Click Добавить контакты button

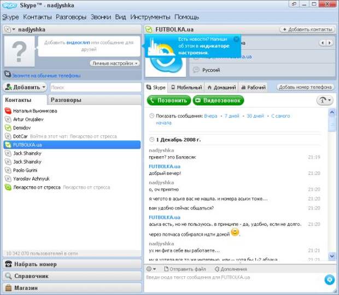(307, 29)
